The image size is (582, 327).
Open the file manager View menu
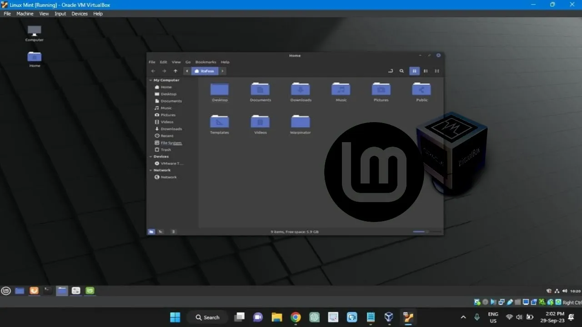(x=176, y=62)
